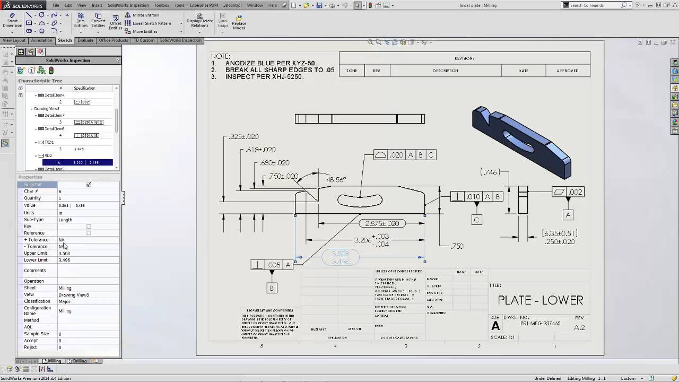Click the Lower Limit value 3.496 field

coord(88,260)
